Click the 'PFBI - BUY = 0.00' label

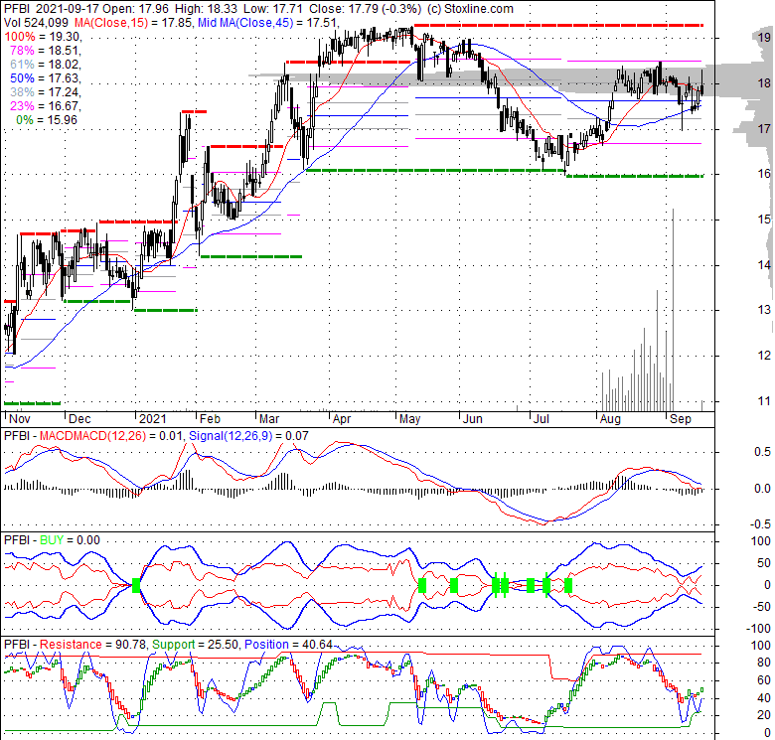tap(52, 540)
